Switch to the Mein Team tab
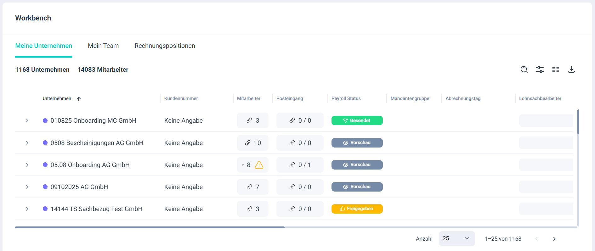Screen dimensions: 595x251 103,46
